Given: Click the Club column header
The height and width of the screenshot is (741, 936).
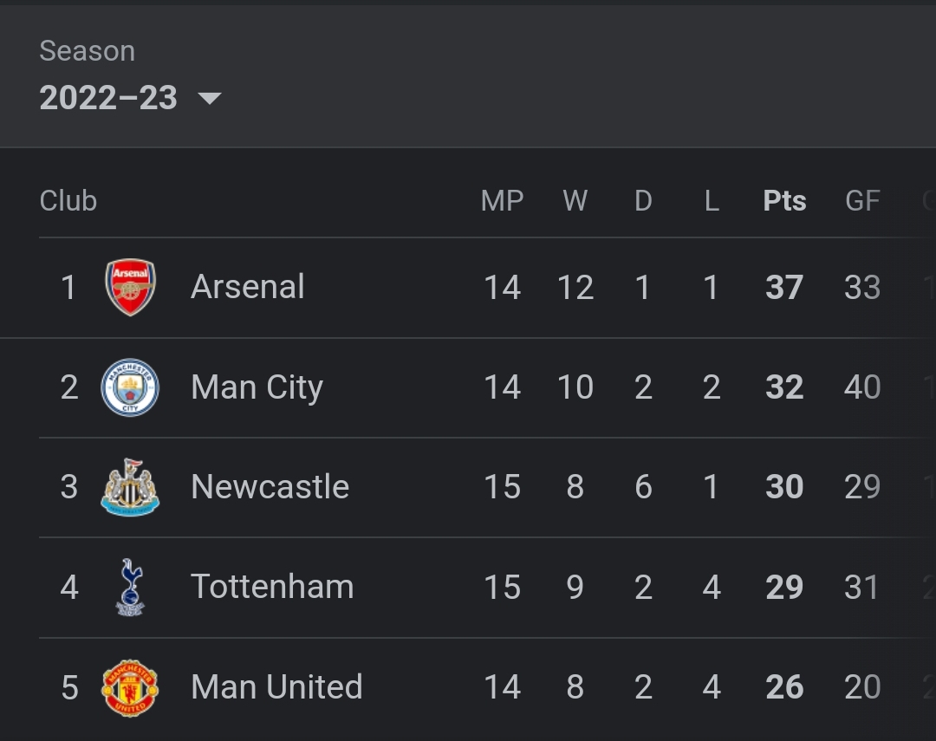Looking at the screenshot, I should (x=68, y=200).
